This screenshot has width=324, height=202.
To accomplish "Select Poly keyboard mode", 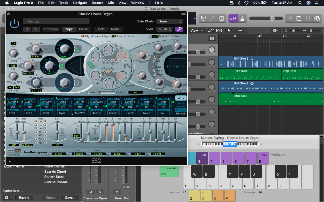I will pos(83,36).
